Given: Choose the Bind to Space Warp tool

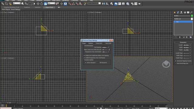Looking at the screenshot, I should 10,4.
